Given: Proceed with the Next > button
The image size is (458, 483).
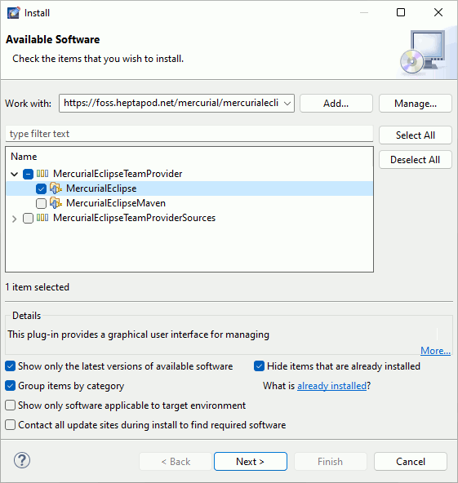Looking at the screenshot, I should click(251, 462).
